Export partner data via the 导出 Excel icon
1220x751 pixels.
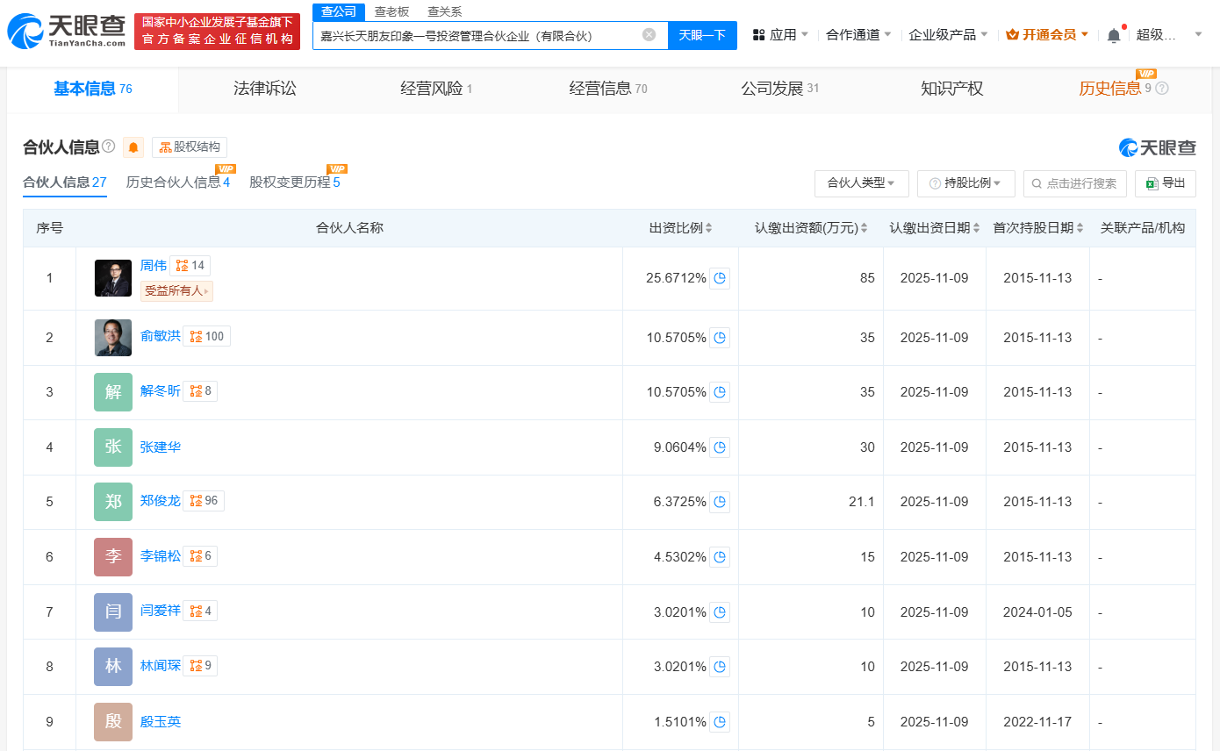[x=1166, y=183]
